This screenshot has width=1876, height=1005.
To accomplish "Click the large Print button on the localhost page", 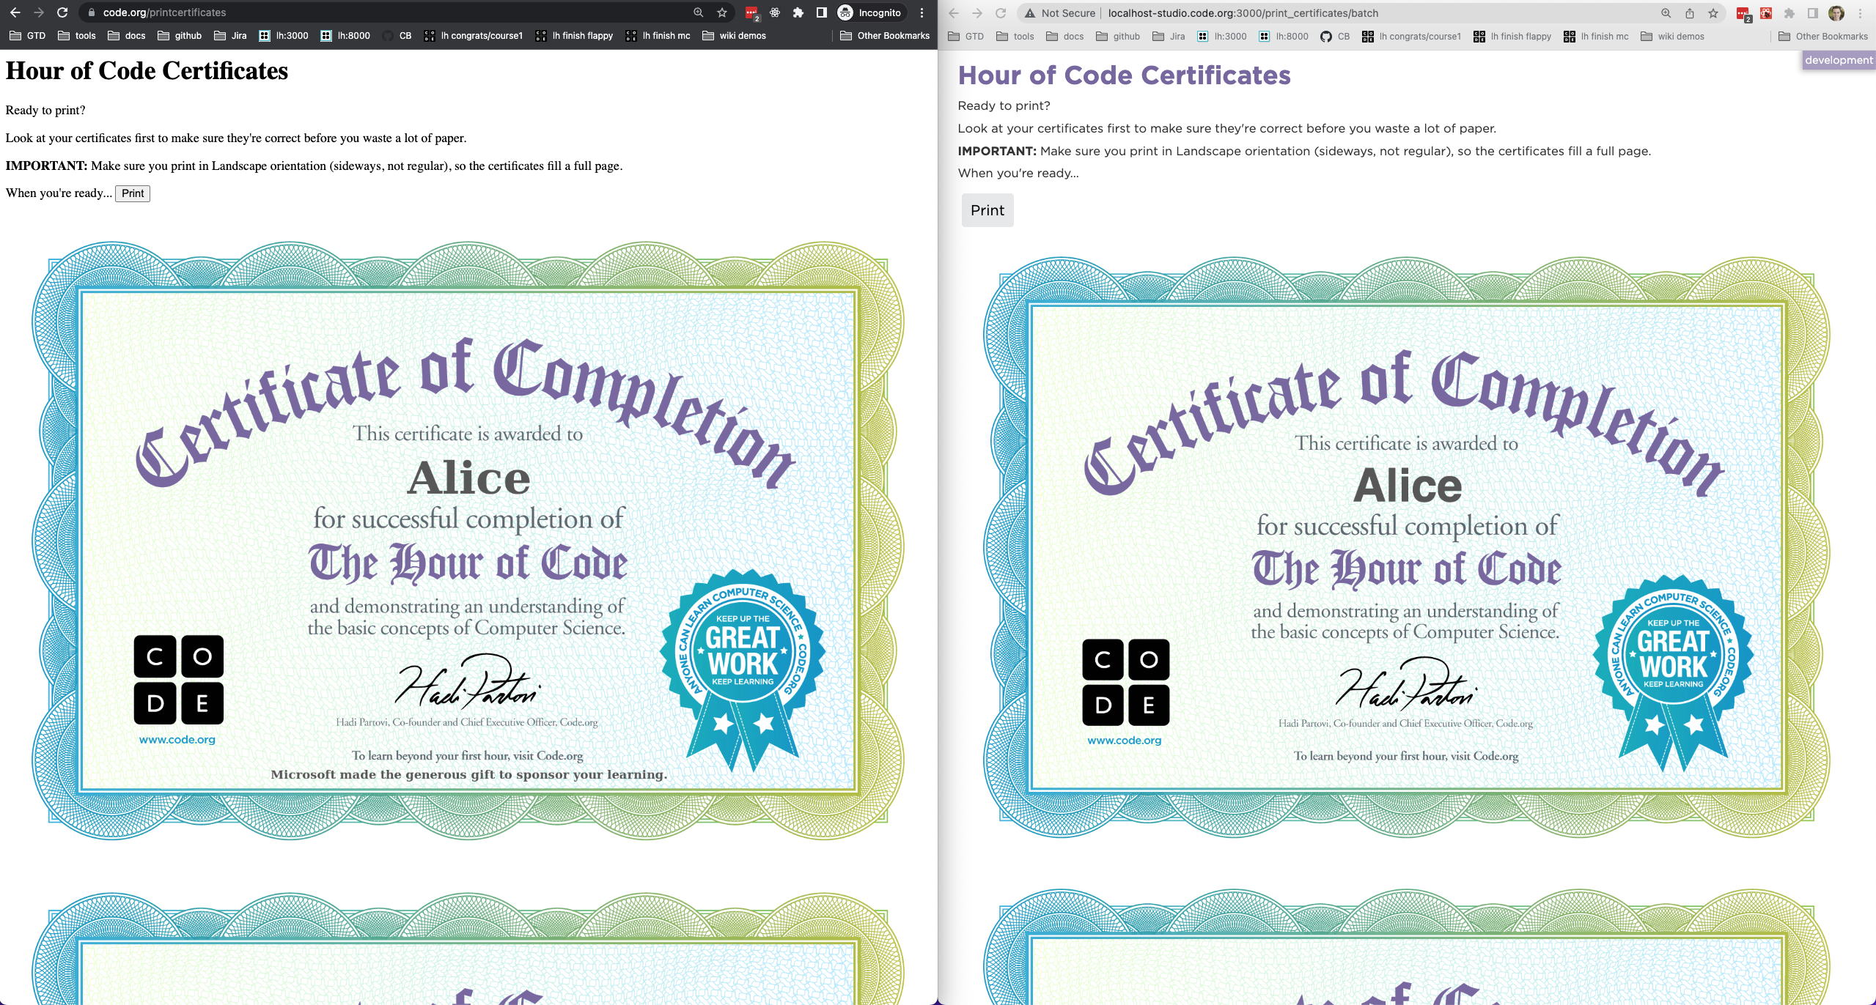I will (x=987, y=210).
